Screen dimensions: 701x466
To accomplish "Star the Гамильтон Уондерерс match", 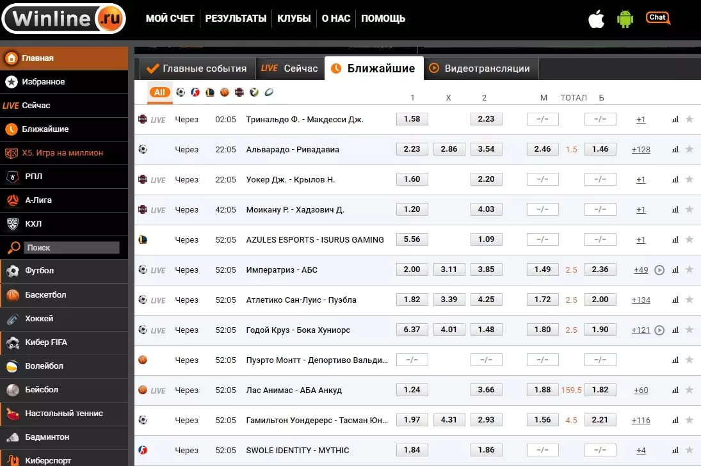I will tap(689, 419).
